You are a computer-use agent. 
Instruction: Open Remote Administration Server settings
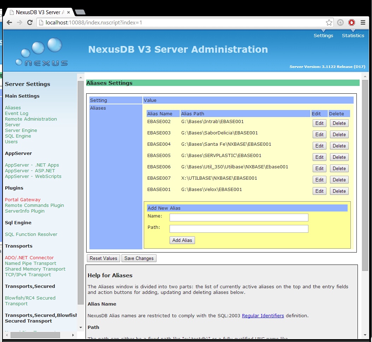coord(31,122)
